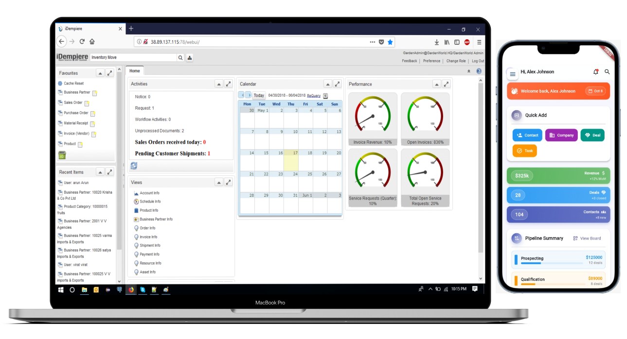
Task: Tap the notification bell on the mobile app
Action: point(595,71)
